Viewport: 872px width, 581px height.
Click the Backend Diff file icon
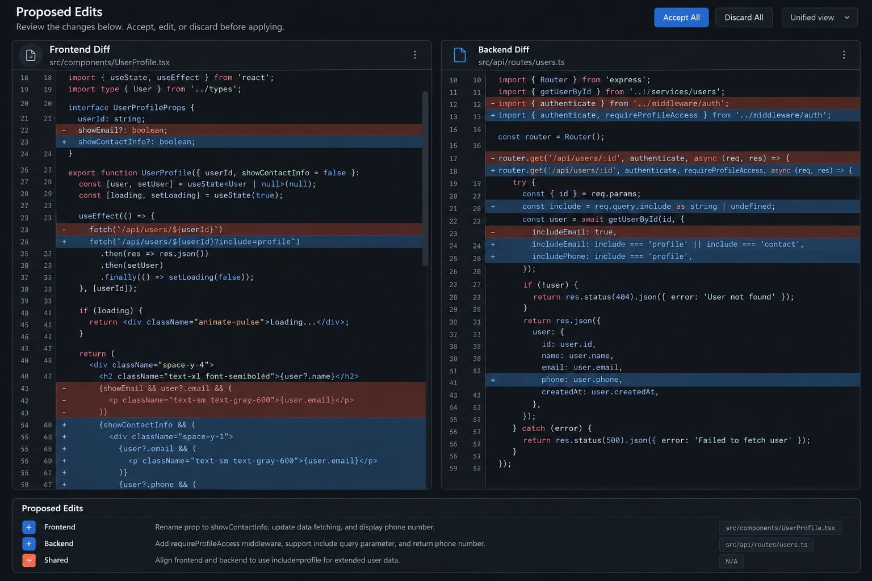460,55
